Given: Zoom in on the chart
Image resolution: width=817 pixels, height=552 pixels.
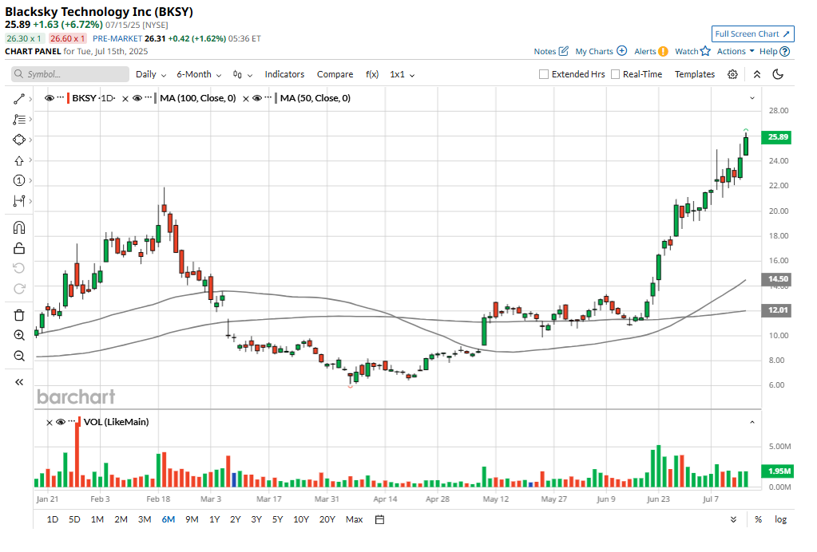Looking at the screenshot, I should [x=18, y=336].
